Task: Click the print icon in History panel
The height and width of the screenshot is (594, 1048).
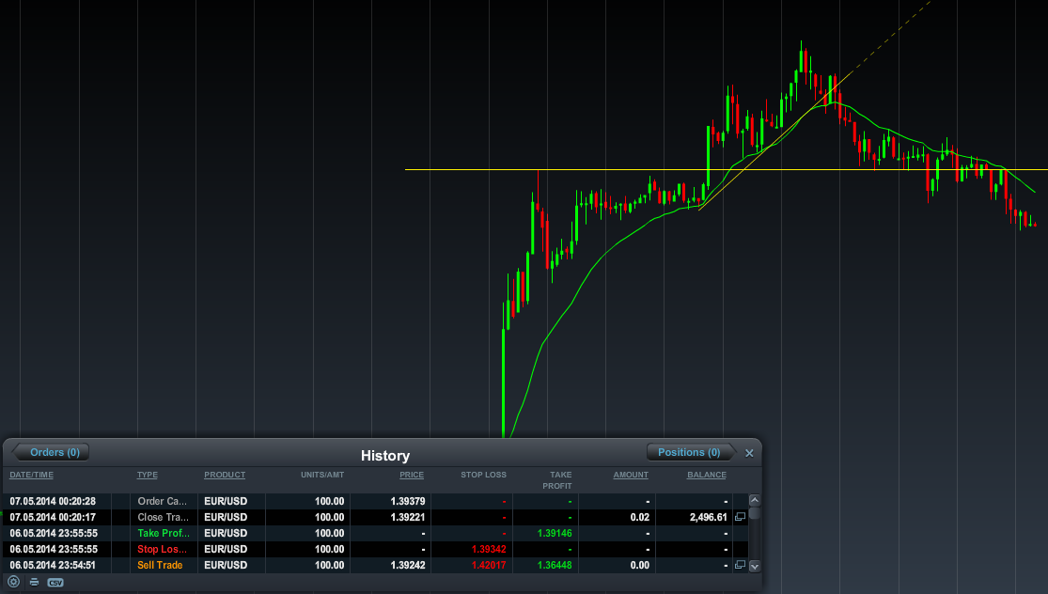Action: [x=34, y=583]
